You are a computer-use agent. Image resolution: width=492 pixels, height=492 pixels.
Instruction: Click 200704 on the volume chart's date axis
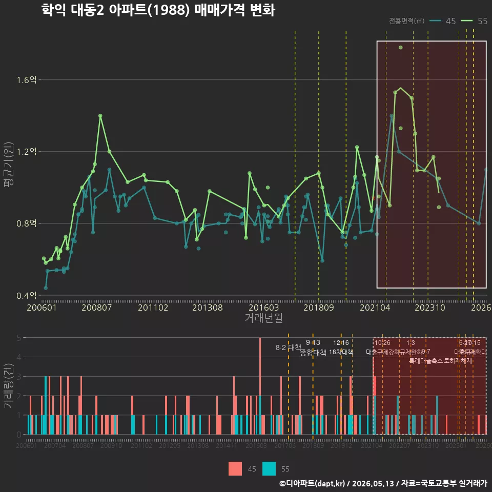(x=55, y=445)
